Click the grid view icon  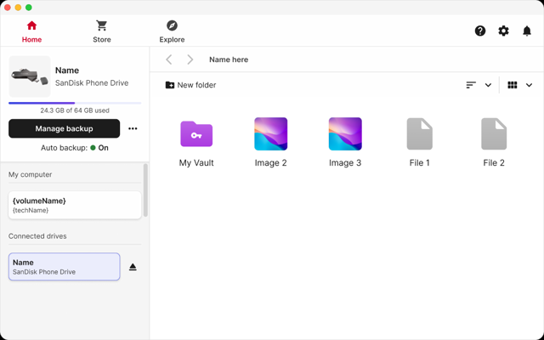point(512,85)
